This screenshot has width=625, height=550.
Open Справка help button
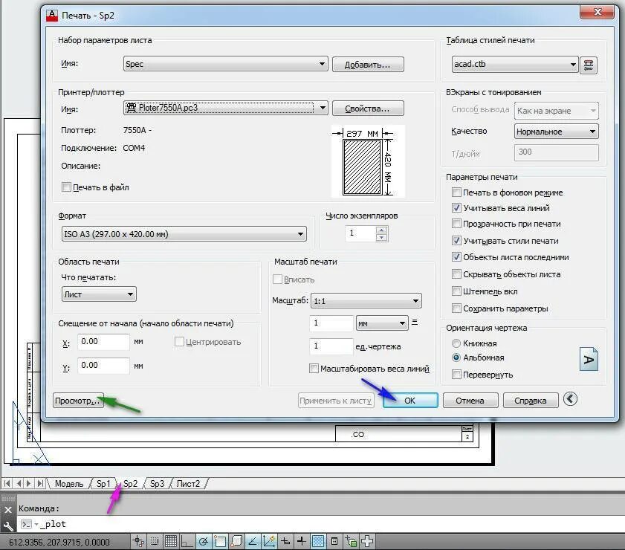click(531, 400)
